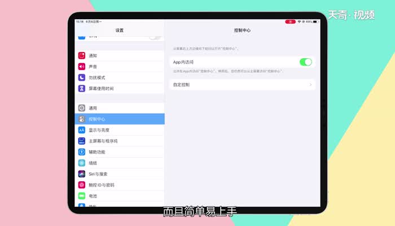The height and width of the screenshot is (226, 395).
Task: Open 墙纸 settings
Action: click(x=120, y=163)
